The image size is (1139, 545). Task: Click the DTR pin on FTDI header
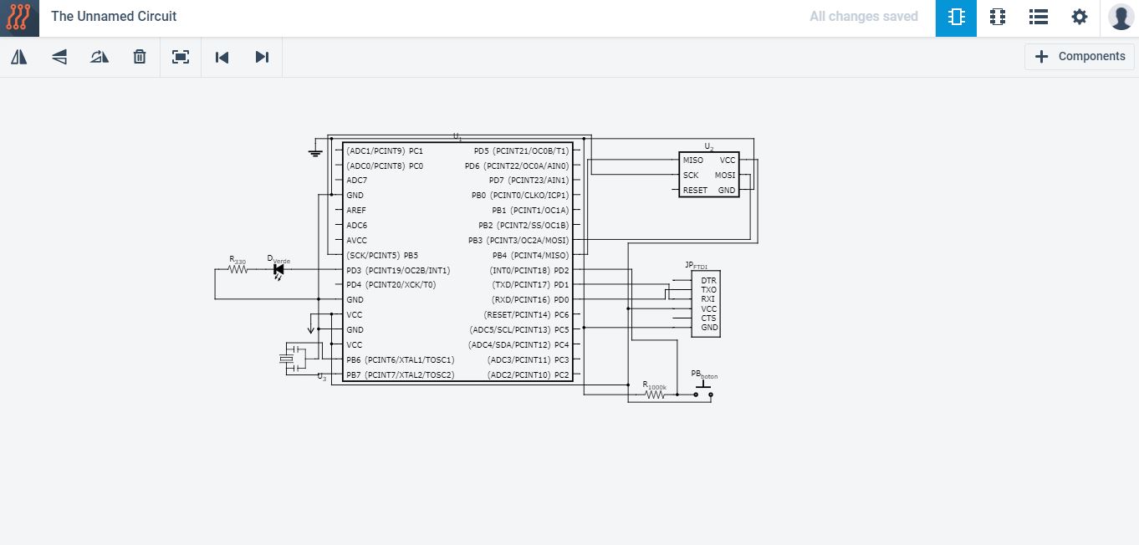[708, 281]
